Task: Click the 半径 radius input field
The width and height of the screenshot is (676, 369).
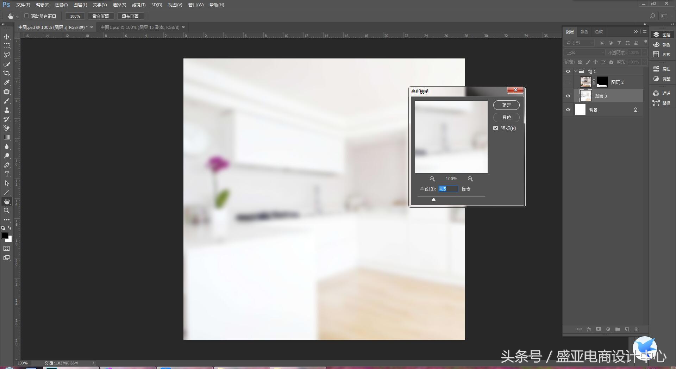Action: (448, 189)
